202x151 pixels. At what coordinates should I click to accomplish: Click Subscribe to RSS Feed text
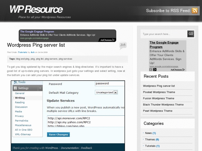click(168, 11)
